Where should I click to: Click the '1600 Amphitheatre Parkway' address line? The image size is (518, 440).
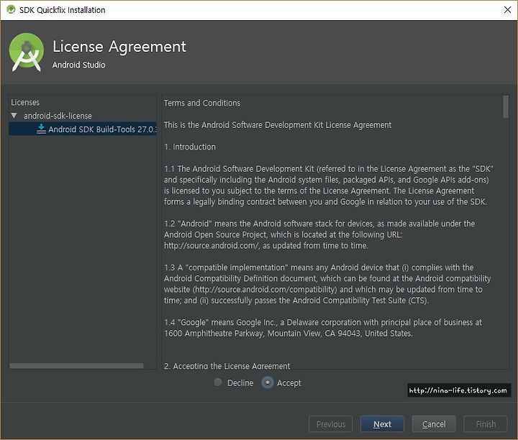(288, 334)
